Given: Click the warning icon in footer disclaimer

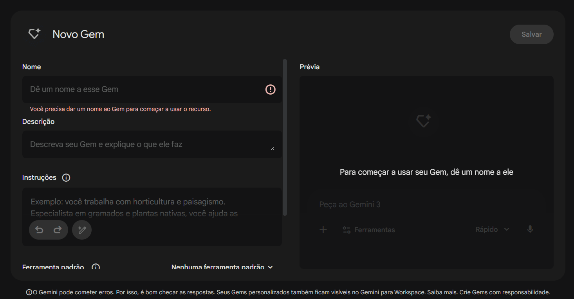Looking at the screenshot, I should tap(29, 292).
